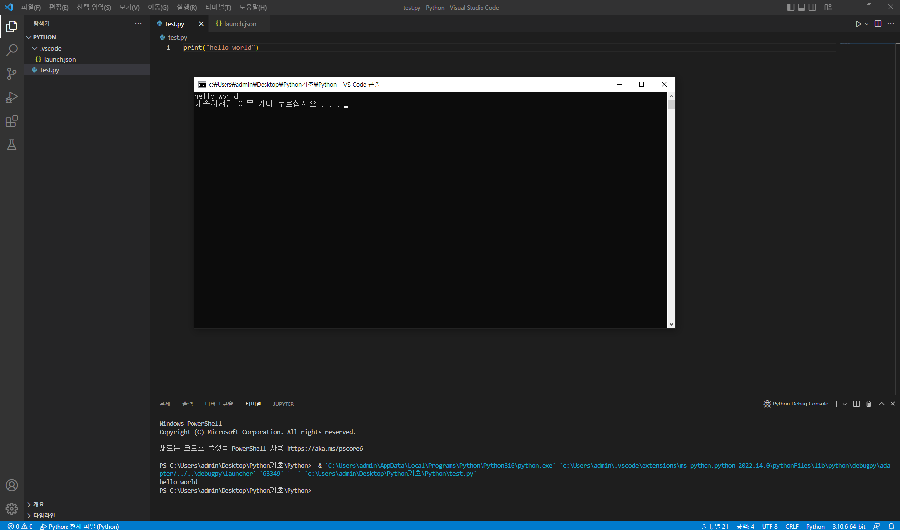Switch to the launch.json editor tab
Viewport: 900px width, 530px height.
[239, 24]
